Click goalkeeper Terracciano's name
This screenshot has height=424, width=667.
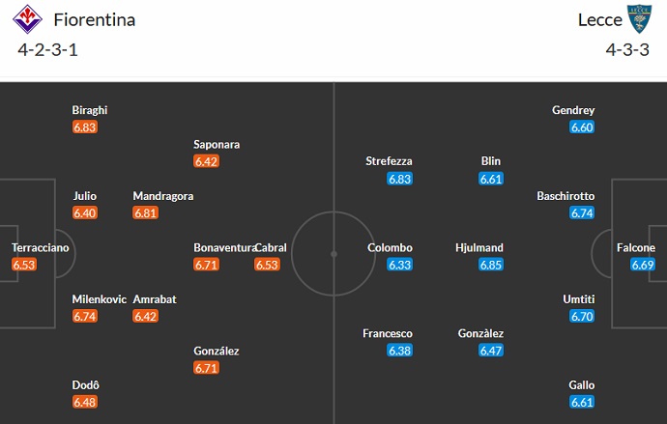[x=41, y=247]
